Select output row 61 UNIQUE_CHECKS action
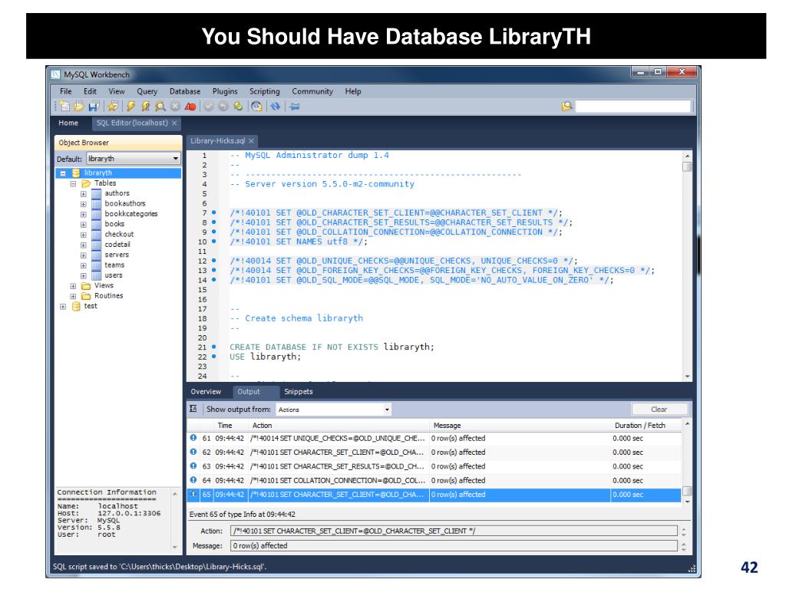The height and width of the screenshot is (589, 786). [x=434, y=438]
